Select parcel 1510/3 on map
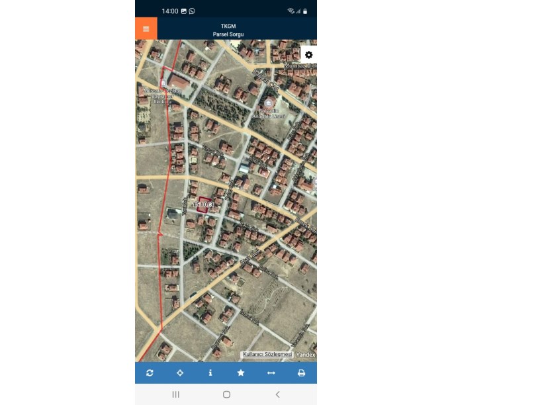 (204, 204)
